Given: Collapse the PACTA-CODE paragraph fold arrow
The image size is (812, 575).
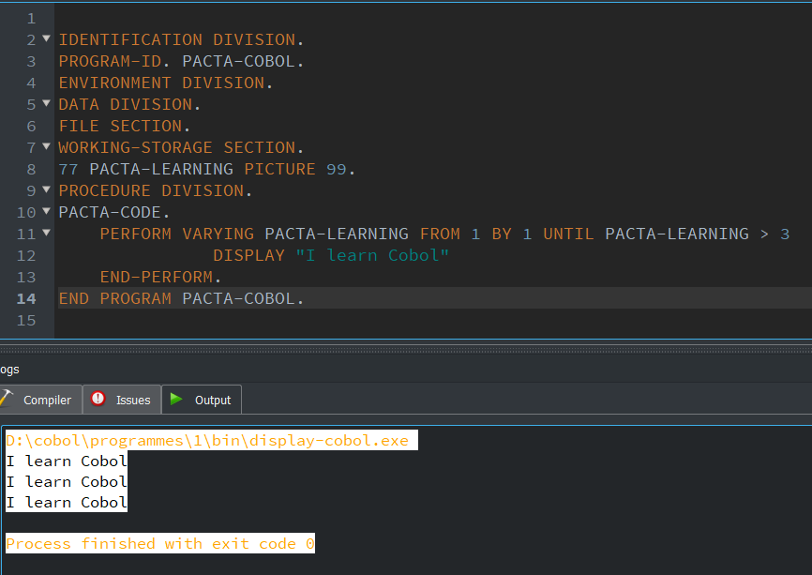Looking at the screenshot, I should pyautogui.click(x=46, y=211).
